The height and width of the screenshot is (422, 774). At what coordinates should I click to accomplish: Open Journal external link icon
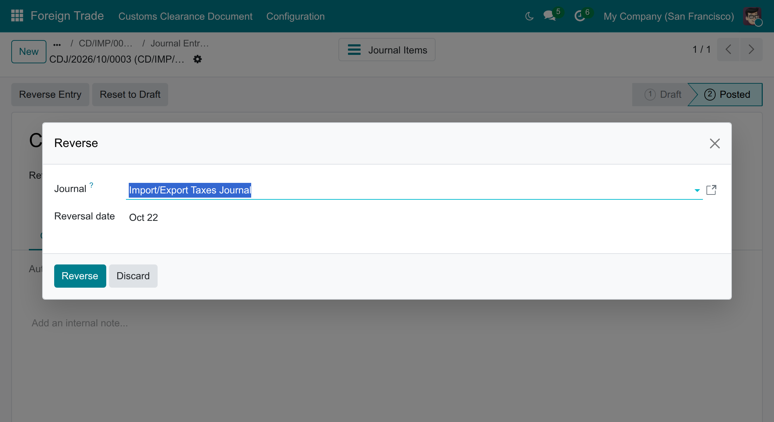(711, 190)
